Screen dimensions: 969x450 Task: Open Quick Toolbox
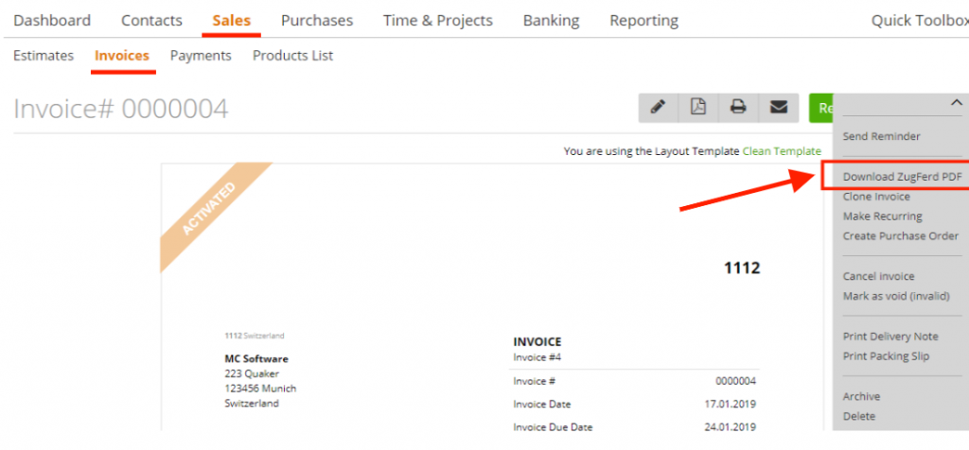[x=918, y=20]
